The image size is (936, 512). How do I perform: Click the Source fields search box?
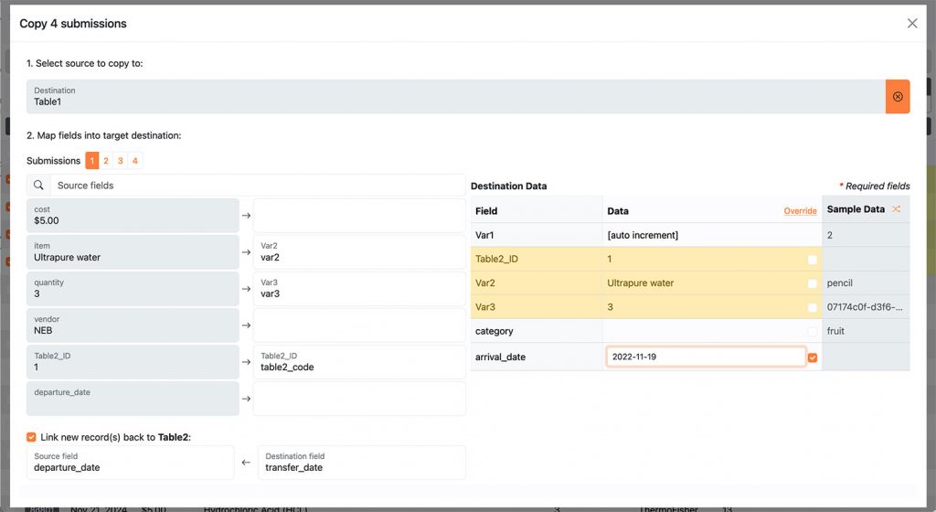tap(258, 186)
